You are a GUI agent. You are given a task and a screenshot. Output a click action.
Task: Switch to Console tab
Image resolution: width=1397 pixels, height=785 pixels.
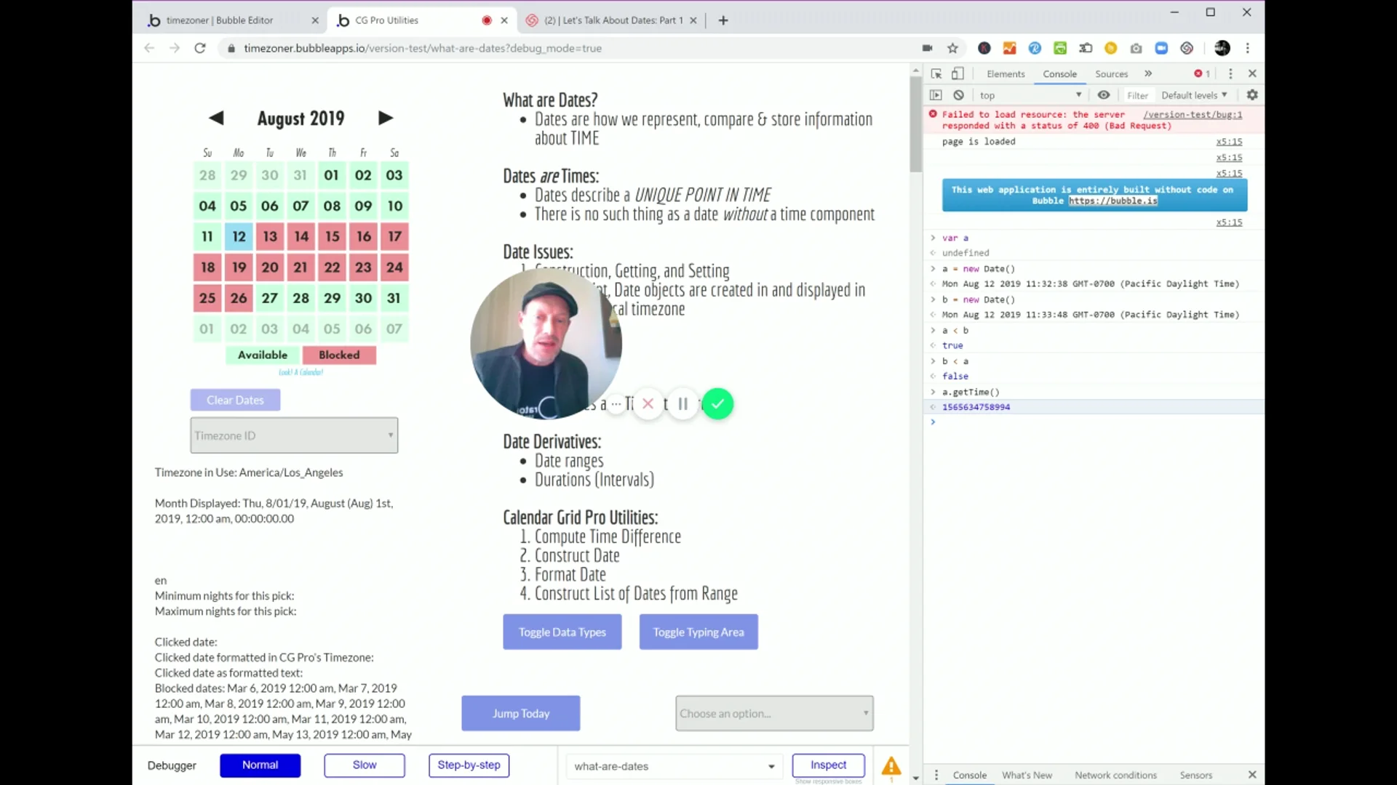click(x=1059, y=73)
